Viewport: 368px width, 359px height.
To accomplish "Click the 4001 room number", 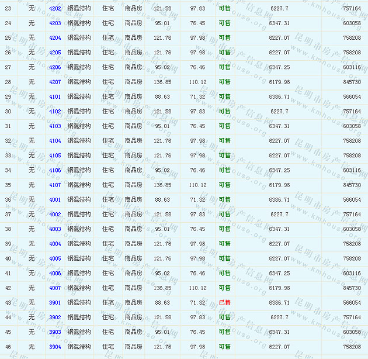I will 55,199.
